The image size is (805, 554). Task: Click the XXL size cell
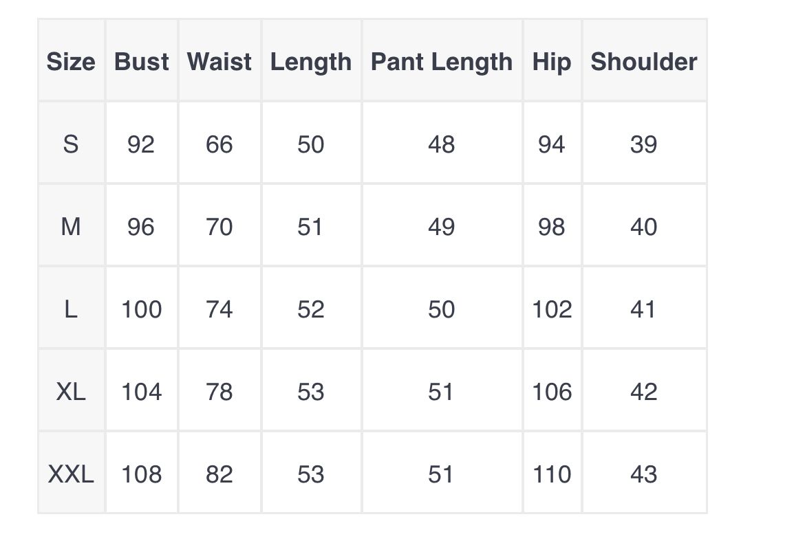pyautogui.click(x=71, y=474)
